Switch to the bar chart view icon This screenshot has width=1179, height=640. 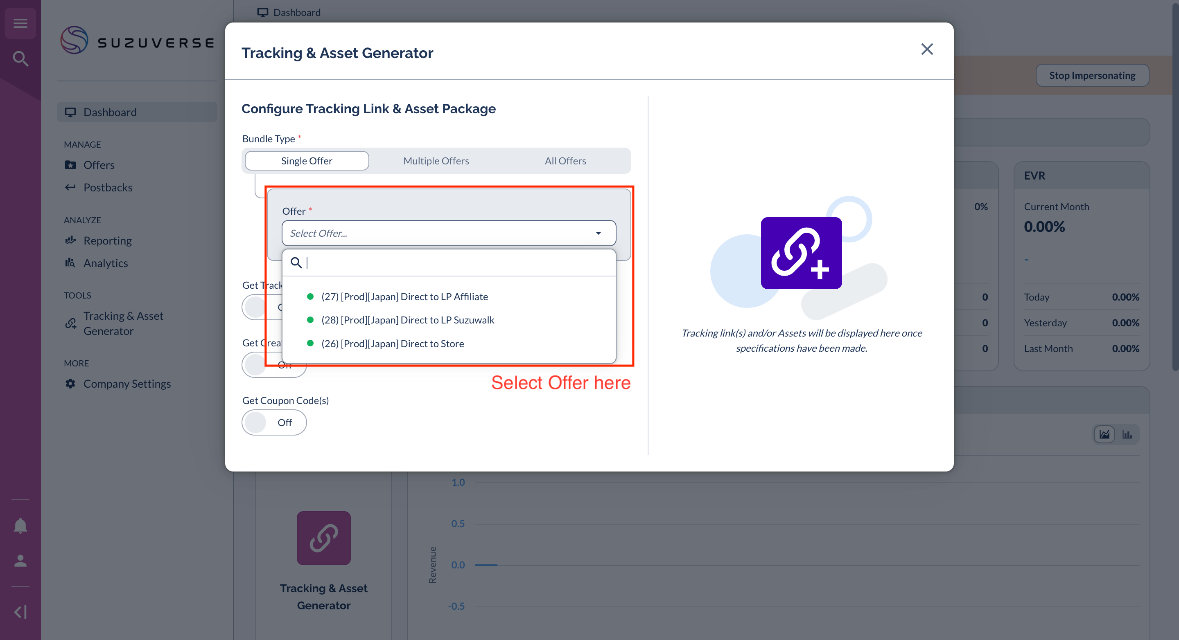pos(1127,434)
